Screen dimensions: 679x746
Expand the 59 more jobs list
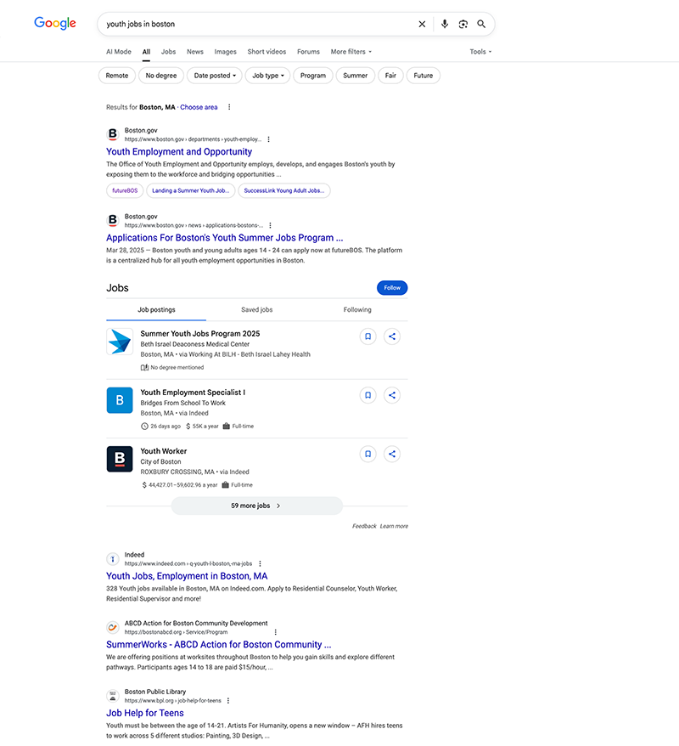(x=256, y=506)
